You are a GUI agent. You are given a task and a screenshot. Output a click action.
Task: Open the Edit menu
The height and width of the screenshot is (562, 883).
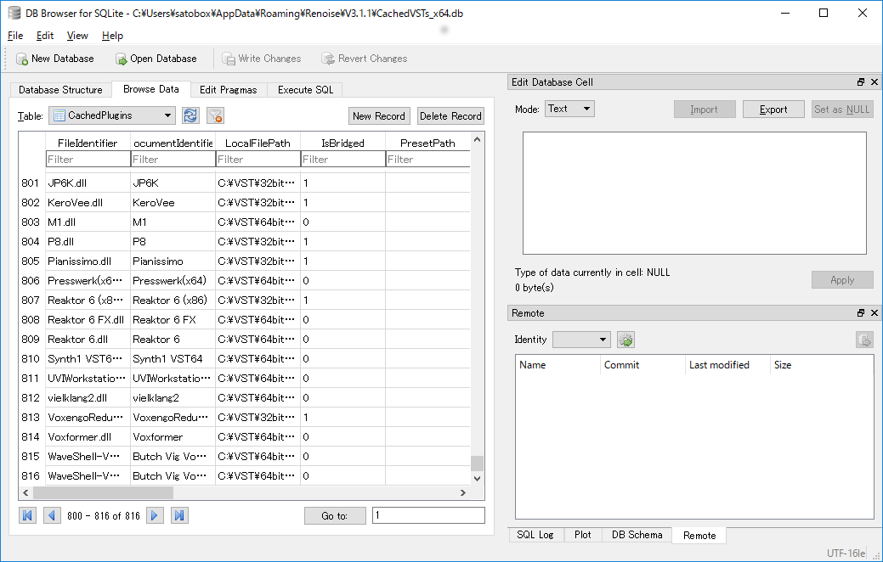coord(45,36)
